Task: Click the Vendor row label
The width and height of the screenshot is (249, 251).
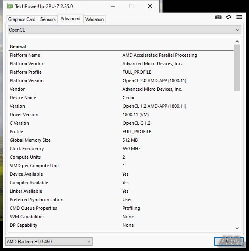Action: click(17, 89)
